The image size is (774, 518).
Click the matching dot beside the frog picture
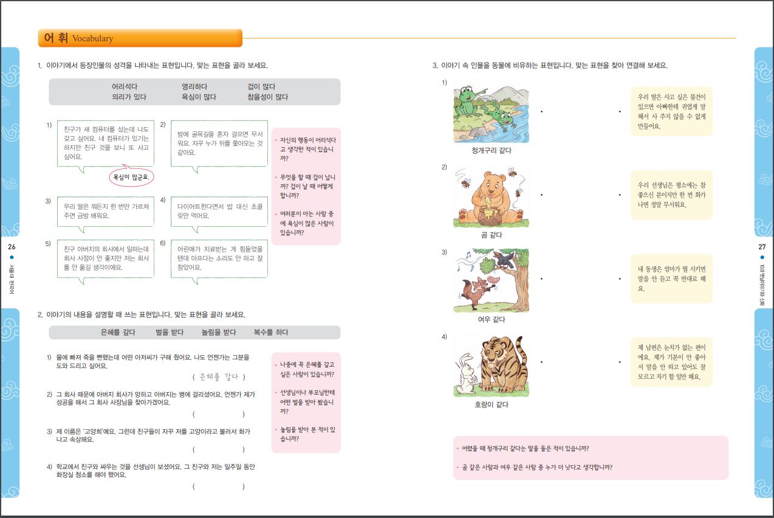coord(541,111)
